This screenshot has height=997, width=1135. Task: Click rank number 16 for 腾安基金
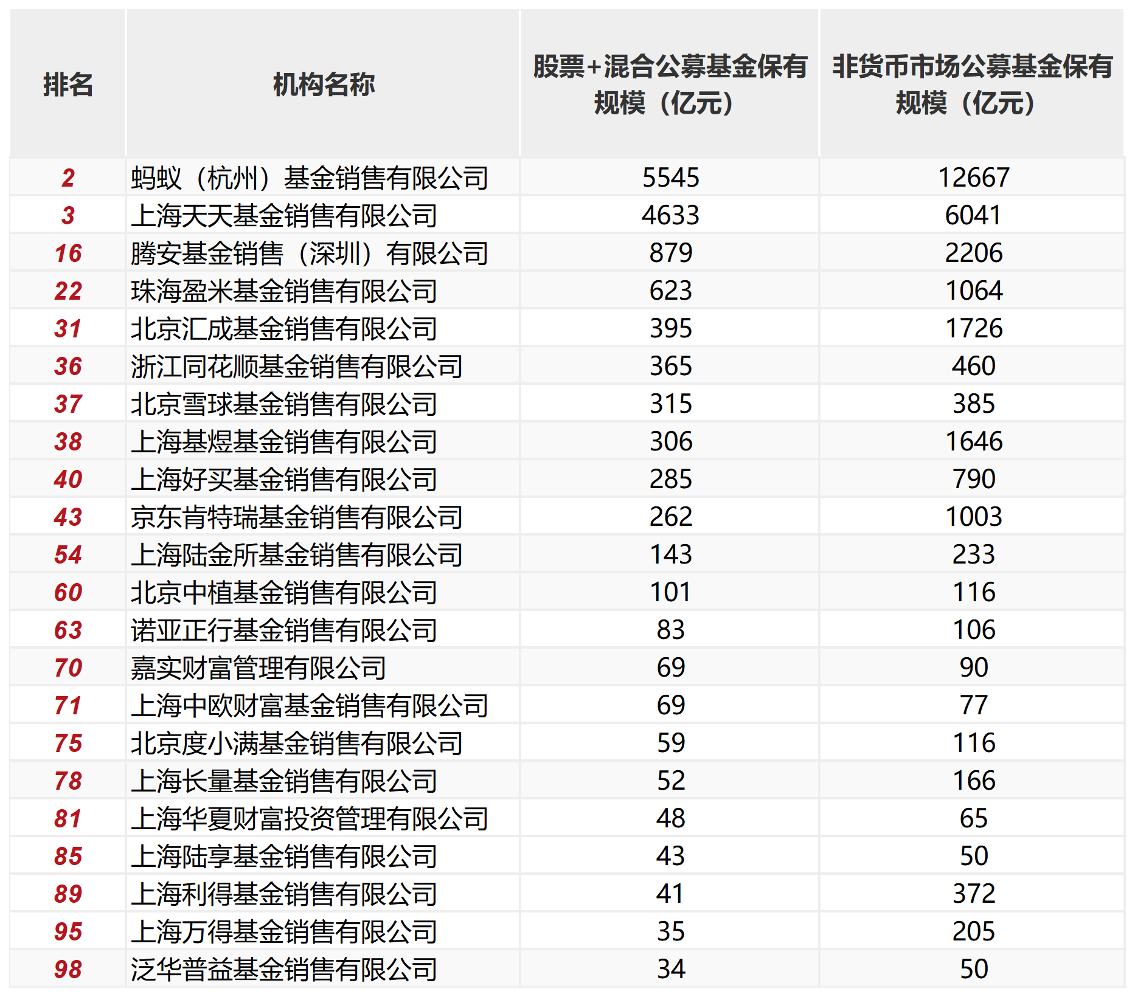click(68, 253)
